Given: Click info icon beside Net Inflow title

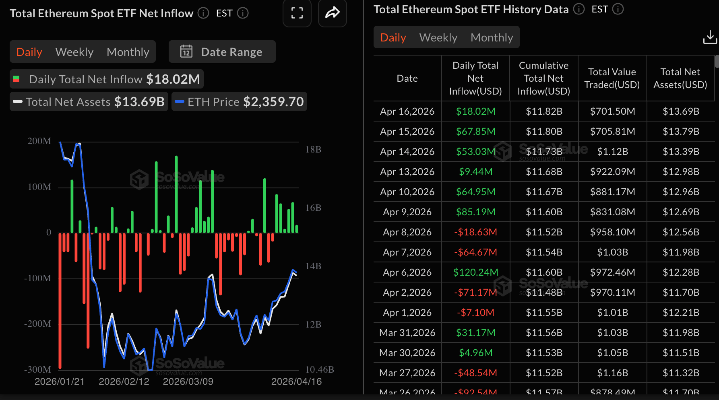Looking at the screenshot, I should (204, 13).
